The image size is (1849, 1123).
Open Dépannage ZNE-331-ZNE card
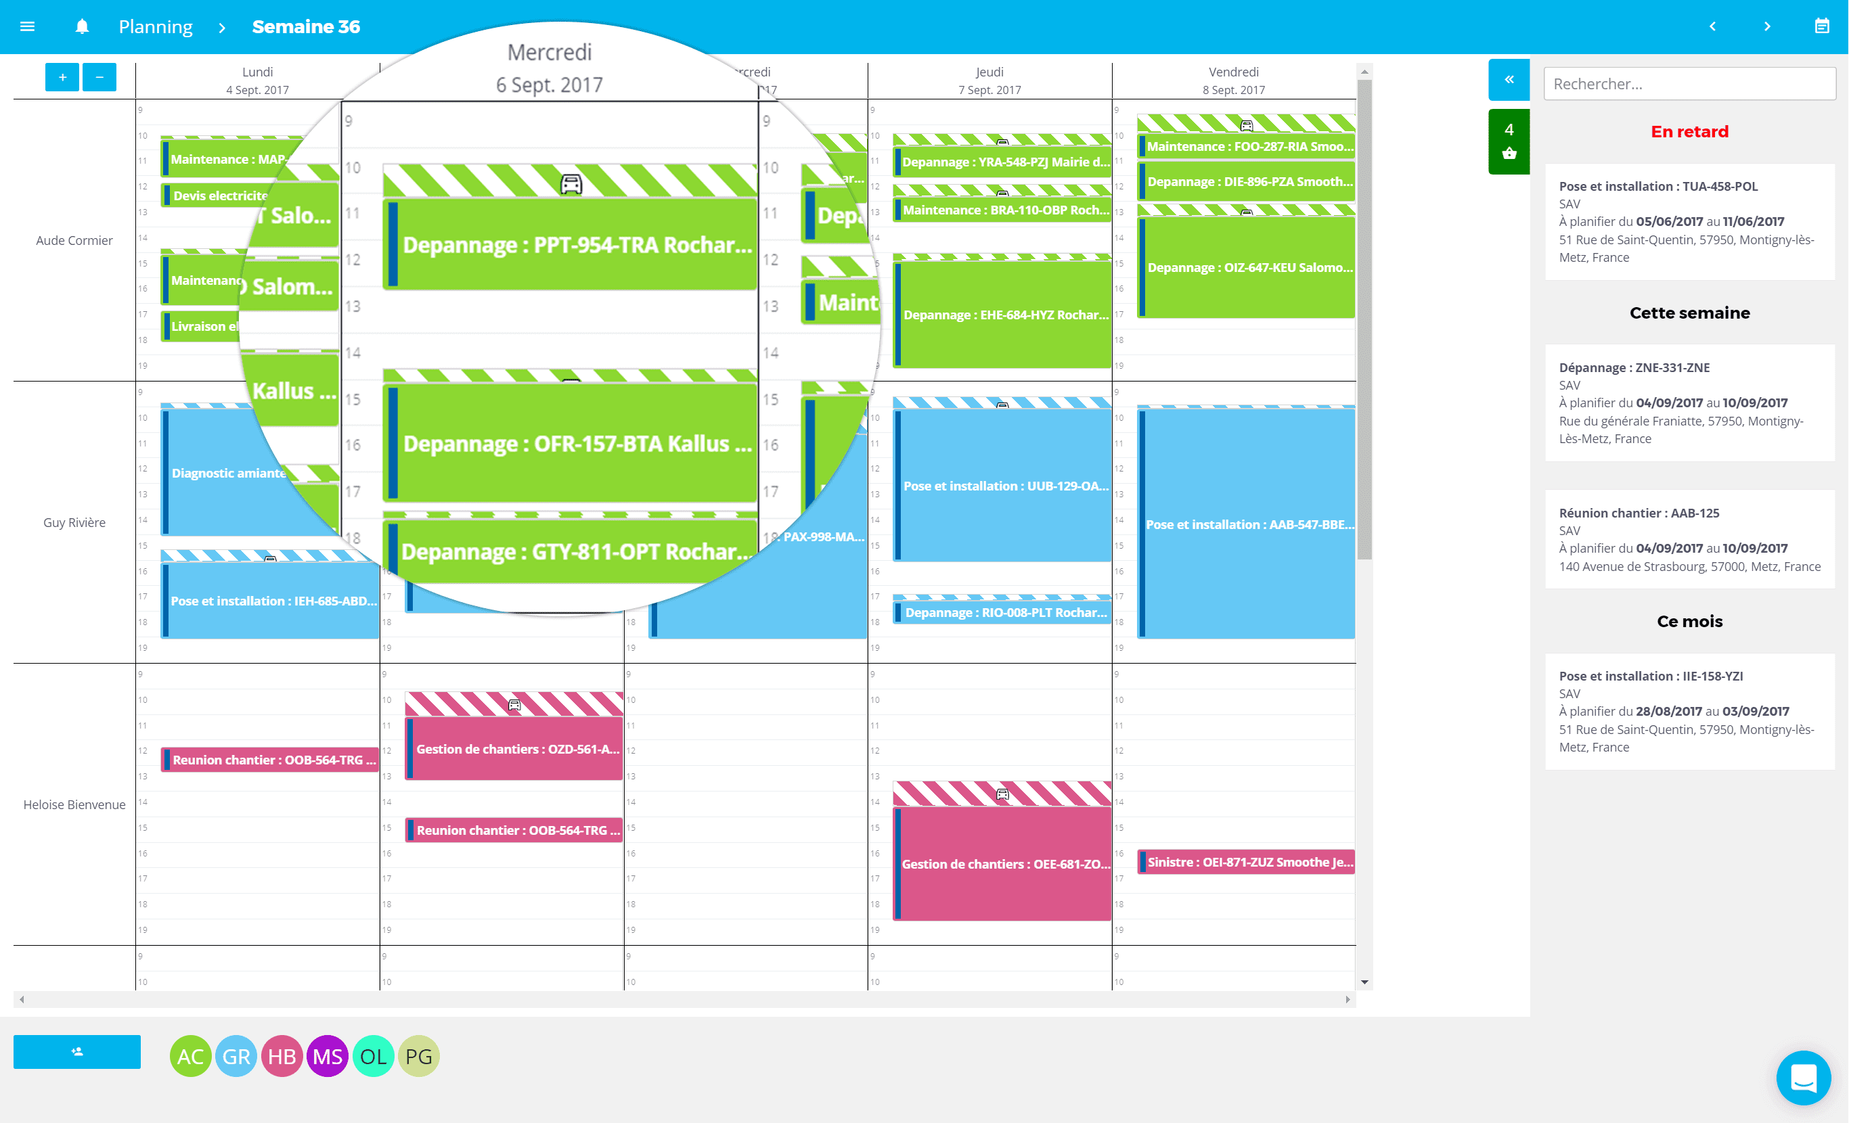point(1689,404)
